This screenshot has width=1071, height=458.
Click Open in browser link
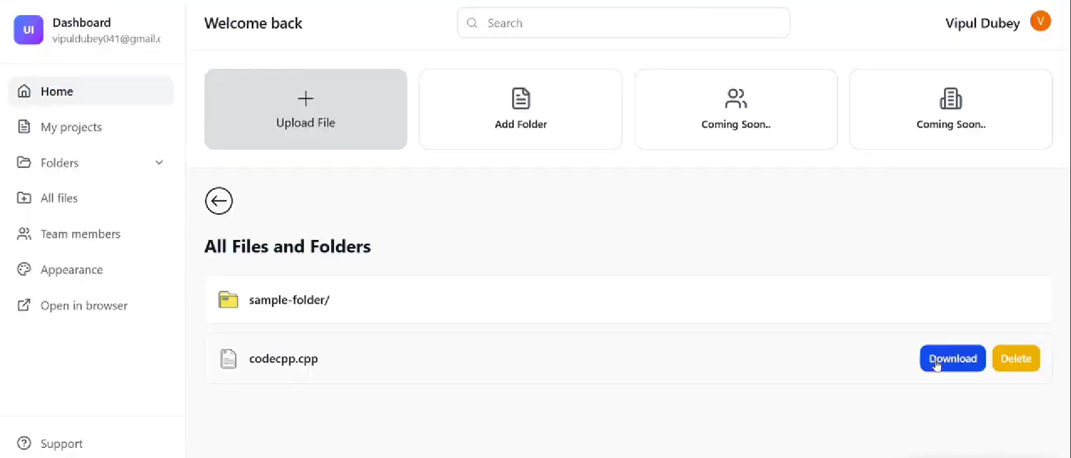point(84,305)
